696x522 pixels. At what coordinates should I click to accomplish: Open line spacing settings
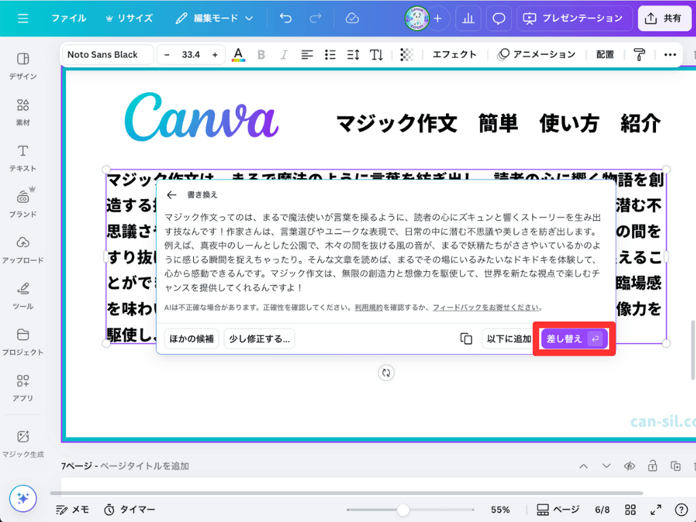point(353,54)
